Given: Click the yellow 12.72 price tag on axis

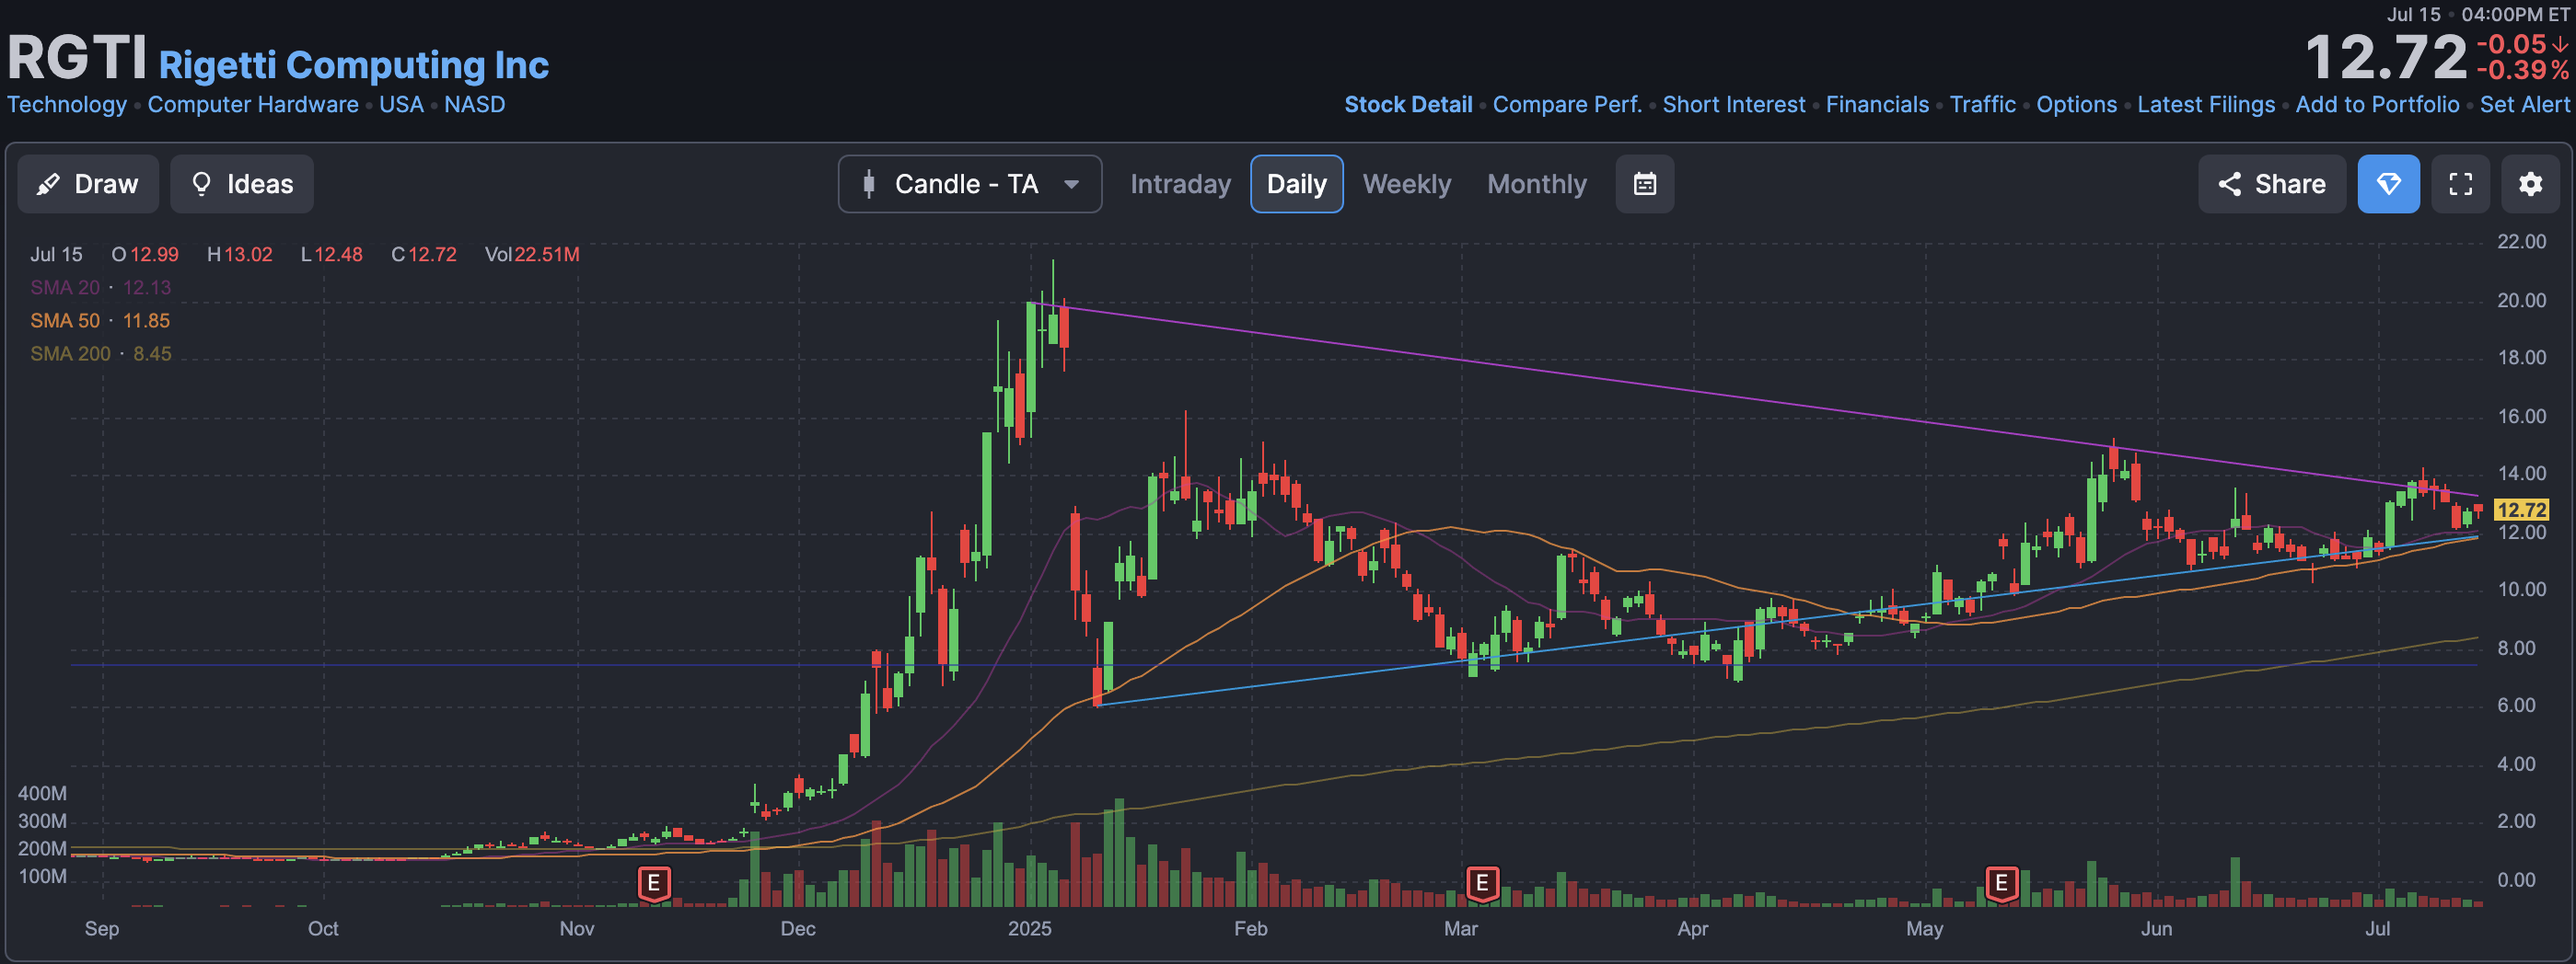Looking at the screenshot, I should (x=2521, y=510).
